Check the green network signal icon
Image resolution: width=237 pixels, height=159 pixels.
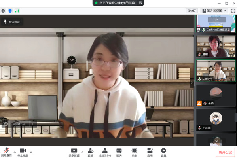pos(17,11)
